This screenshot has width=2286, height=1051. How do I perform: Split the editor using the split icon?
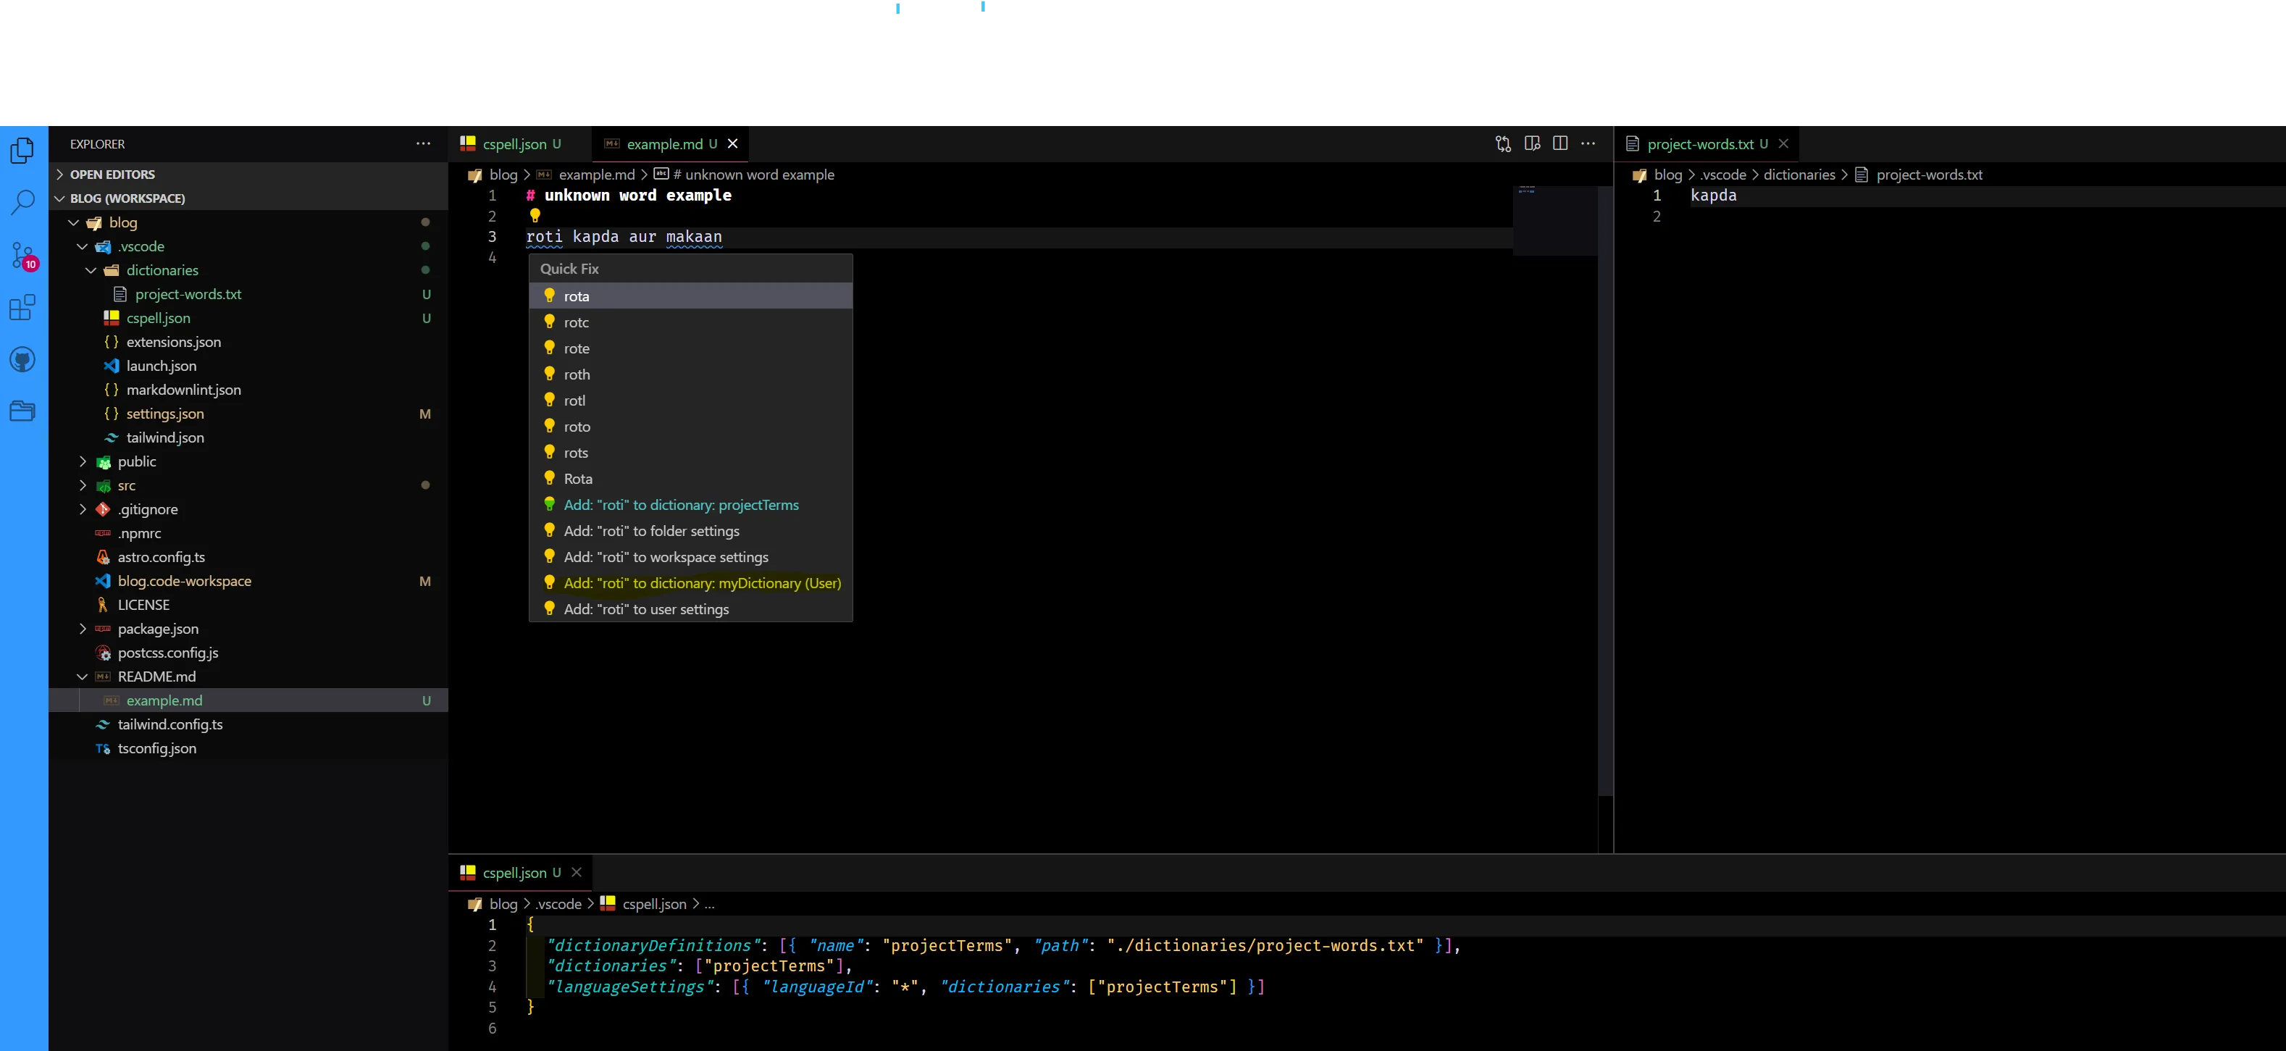pyautogui.click(x=1560, y=143)
